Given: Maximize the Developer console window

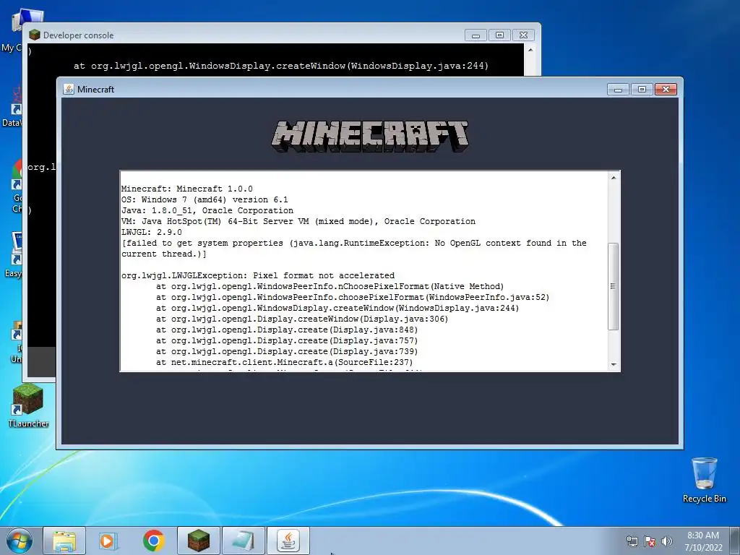Looking at the screenshot, I should [x=500, y=35].
